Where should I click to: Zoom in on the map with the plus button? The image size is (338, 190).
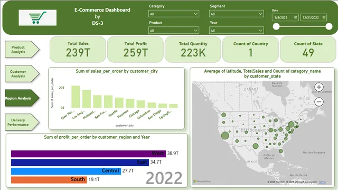click(319, 87)
